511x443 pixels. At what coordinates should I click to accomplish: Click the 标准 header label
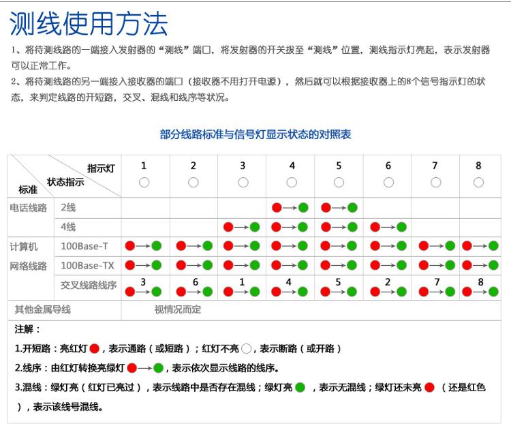[28, 189]
